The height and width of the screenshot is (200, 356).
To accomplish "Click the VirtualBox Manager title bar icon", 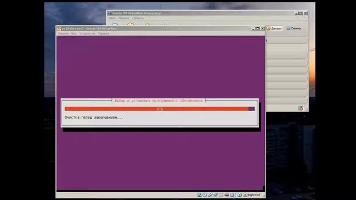I will [x=110, y=13].
